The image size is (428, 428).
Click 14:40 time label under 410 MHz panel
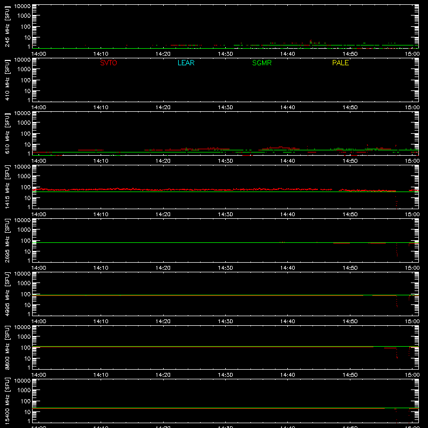click(288, 108)
